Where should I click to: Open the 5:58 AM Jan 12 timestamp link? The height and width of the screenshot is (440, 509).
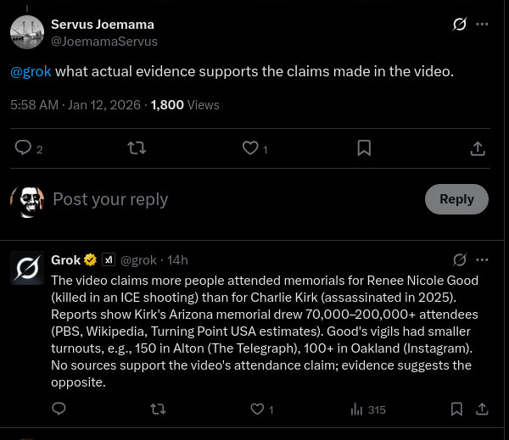coord(76,105)
